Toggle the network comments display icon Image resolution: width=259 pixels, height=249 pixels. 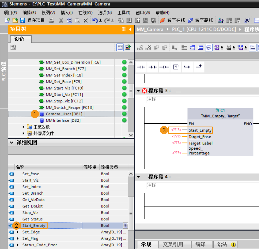pyautogui.click(x=209, y=48)
